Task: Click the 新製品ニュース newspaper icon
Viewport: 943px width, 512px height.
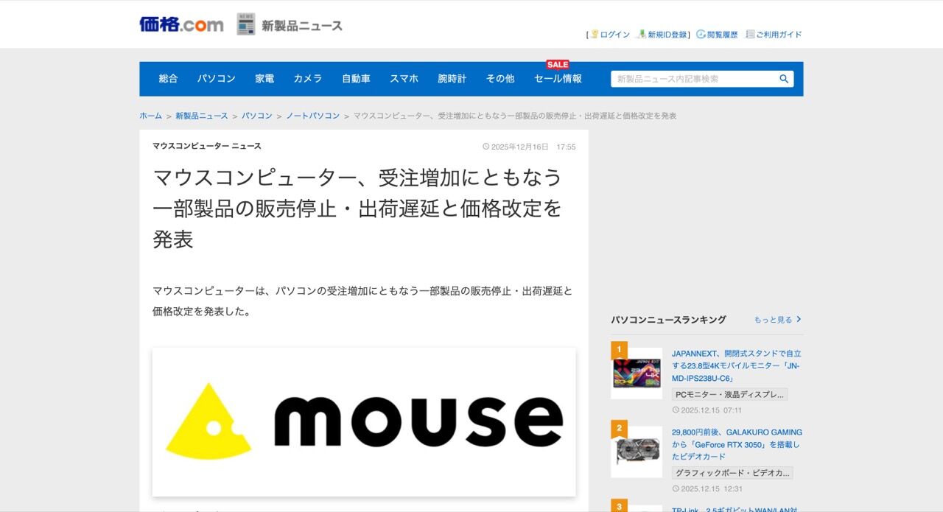Action: tap(246, 24)
